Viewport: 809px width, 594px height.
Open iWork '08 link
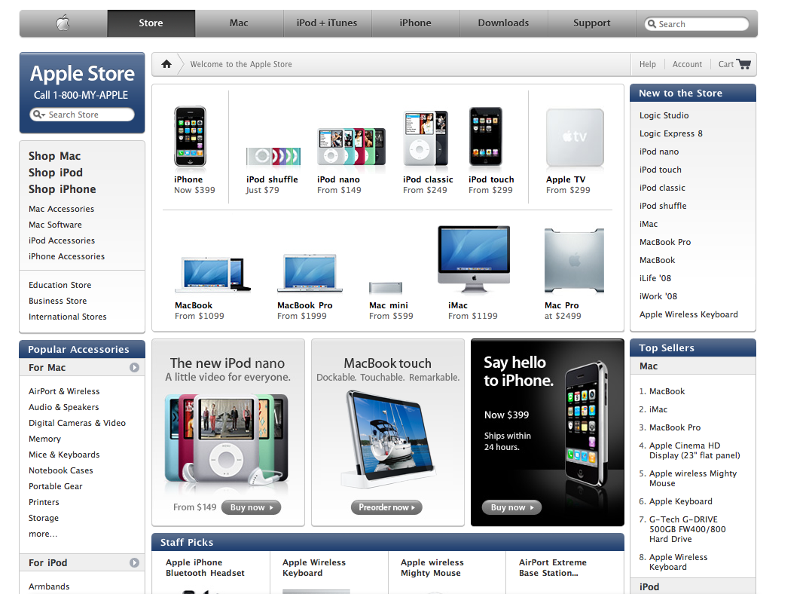click(x=658, y=296)
